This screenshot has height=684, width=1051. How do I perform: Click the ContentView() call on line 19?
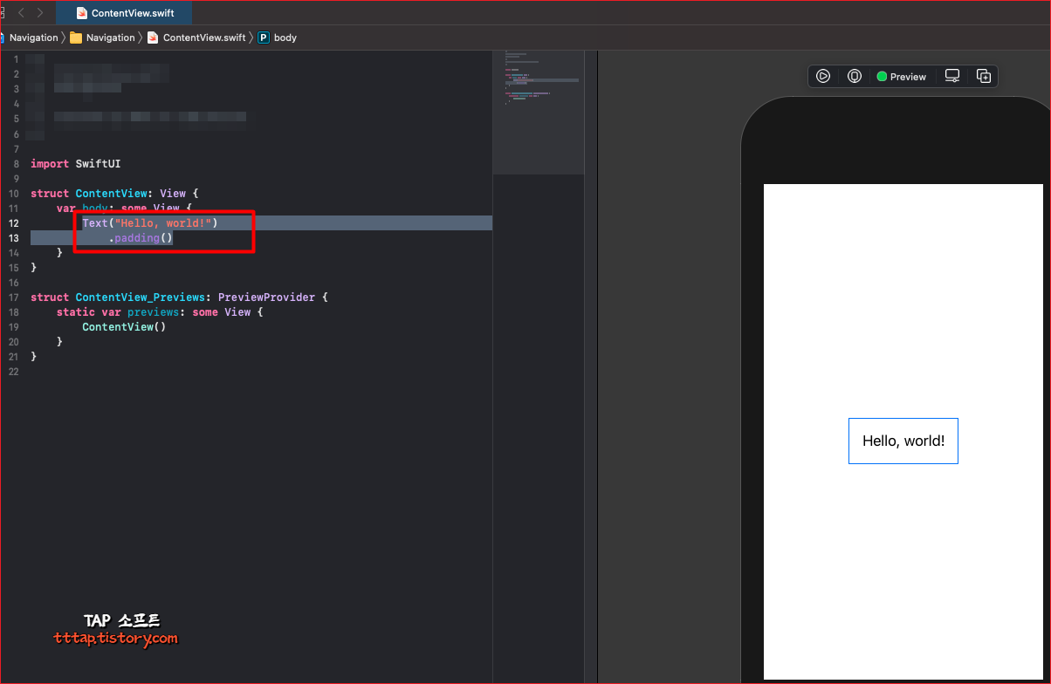coord(124,327)
